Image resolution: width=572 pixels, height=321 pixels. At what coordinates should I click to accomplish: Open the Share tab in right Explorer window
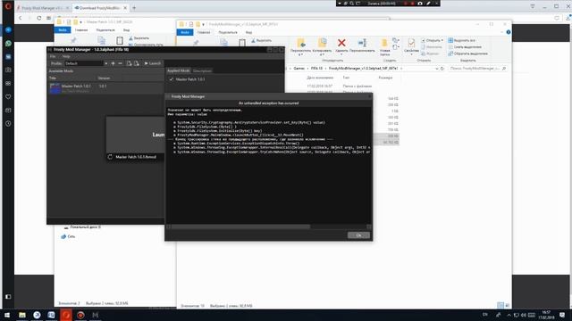tap(228, 32)
